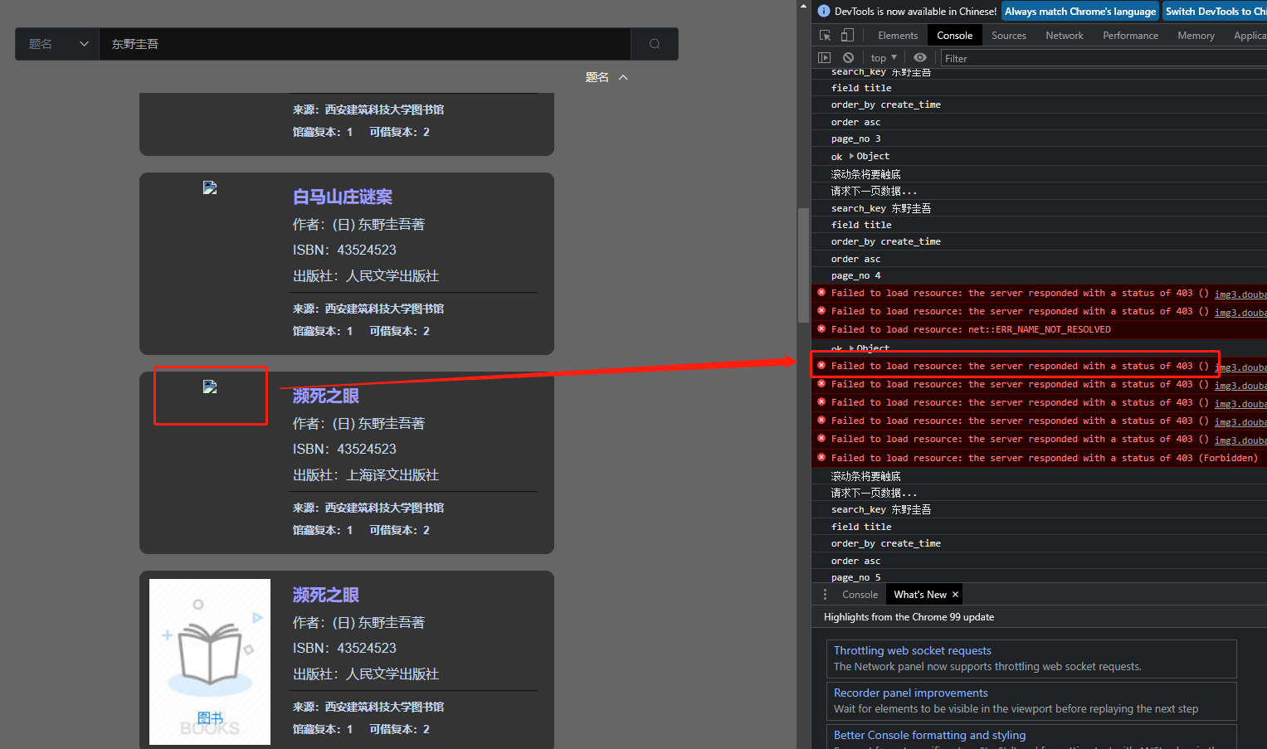Select the inspect element tool
The height and width of the screenshot is (749, 1267).
(x=824, y=35)
